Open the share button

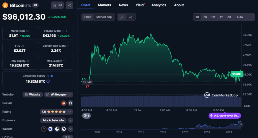pyautogui.click(x=70, y=5)
